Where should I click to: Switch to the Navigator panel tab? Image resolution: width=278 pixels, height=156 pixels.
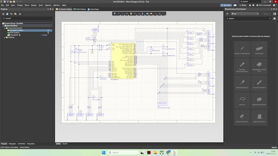coord(12,144)
